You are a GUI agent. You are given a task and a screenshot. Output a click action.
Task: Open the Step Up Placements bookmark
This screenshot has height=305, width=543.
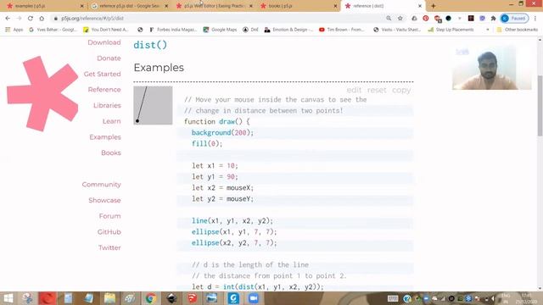coord(451,30)
